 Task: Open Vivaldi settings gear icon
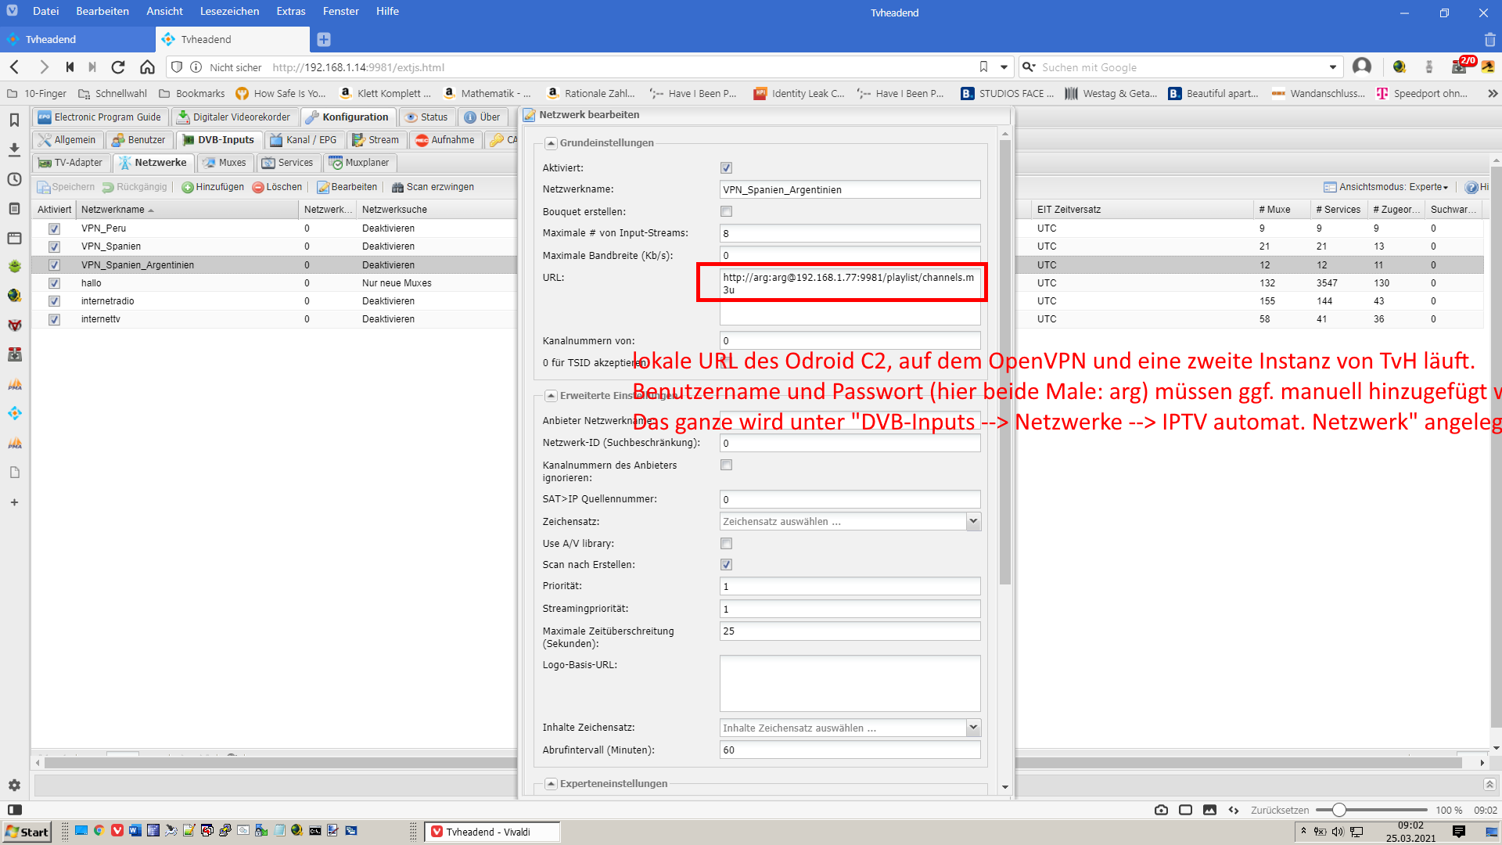(14, 785)
